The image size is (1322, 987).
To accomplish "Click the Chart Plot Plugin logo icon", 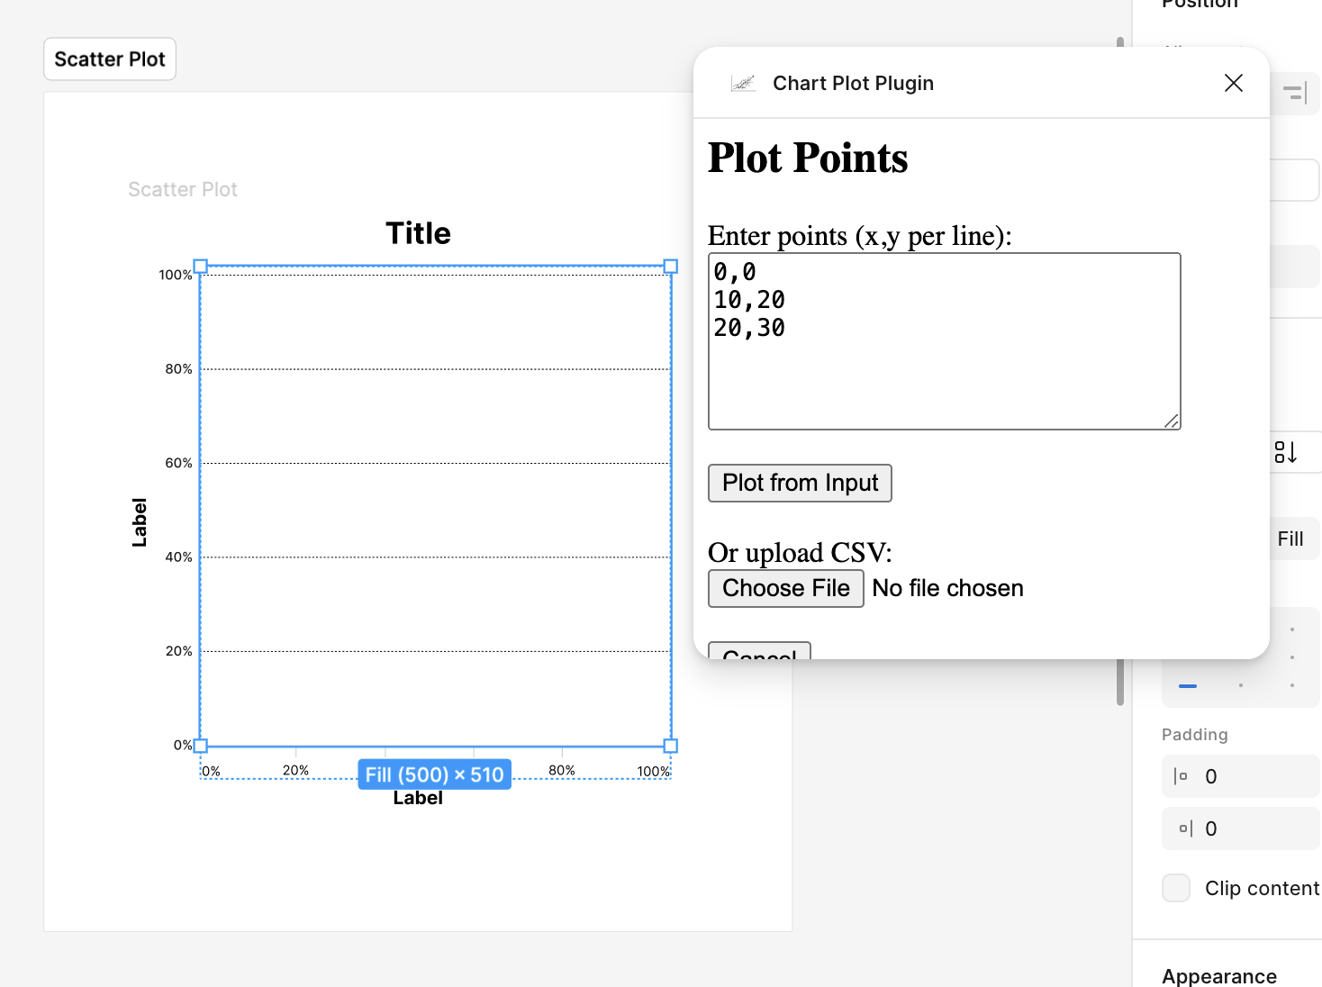I will (743, 84).
